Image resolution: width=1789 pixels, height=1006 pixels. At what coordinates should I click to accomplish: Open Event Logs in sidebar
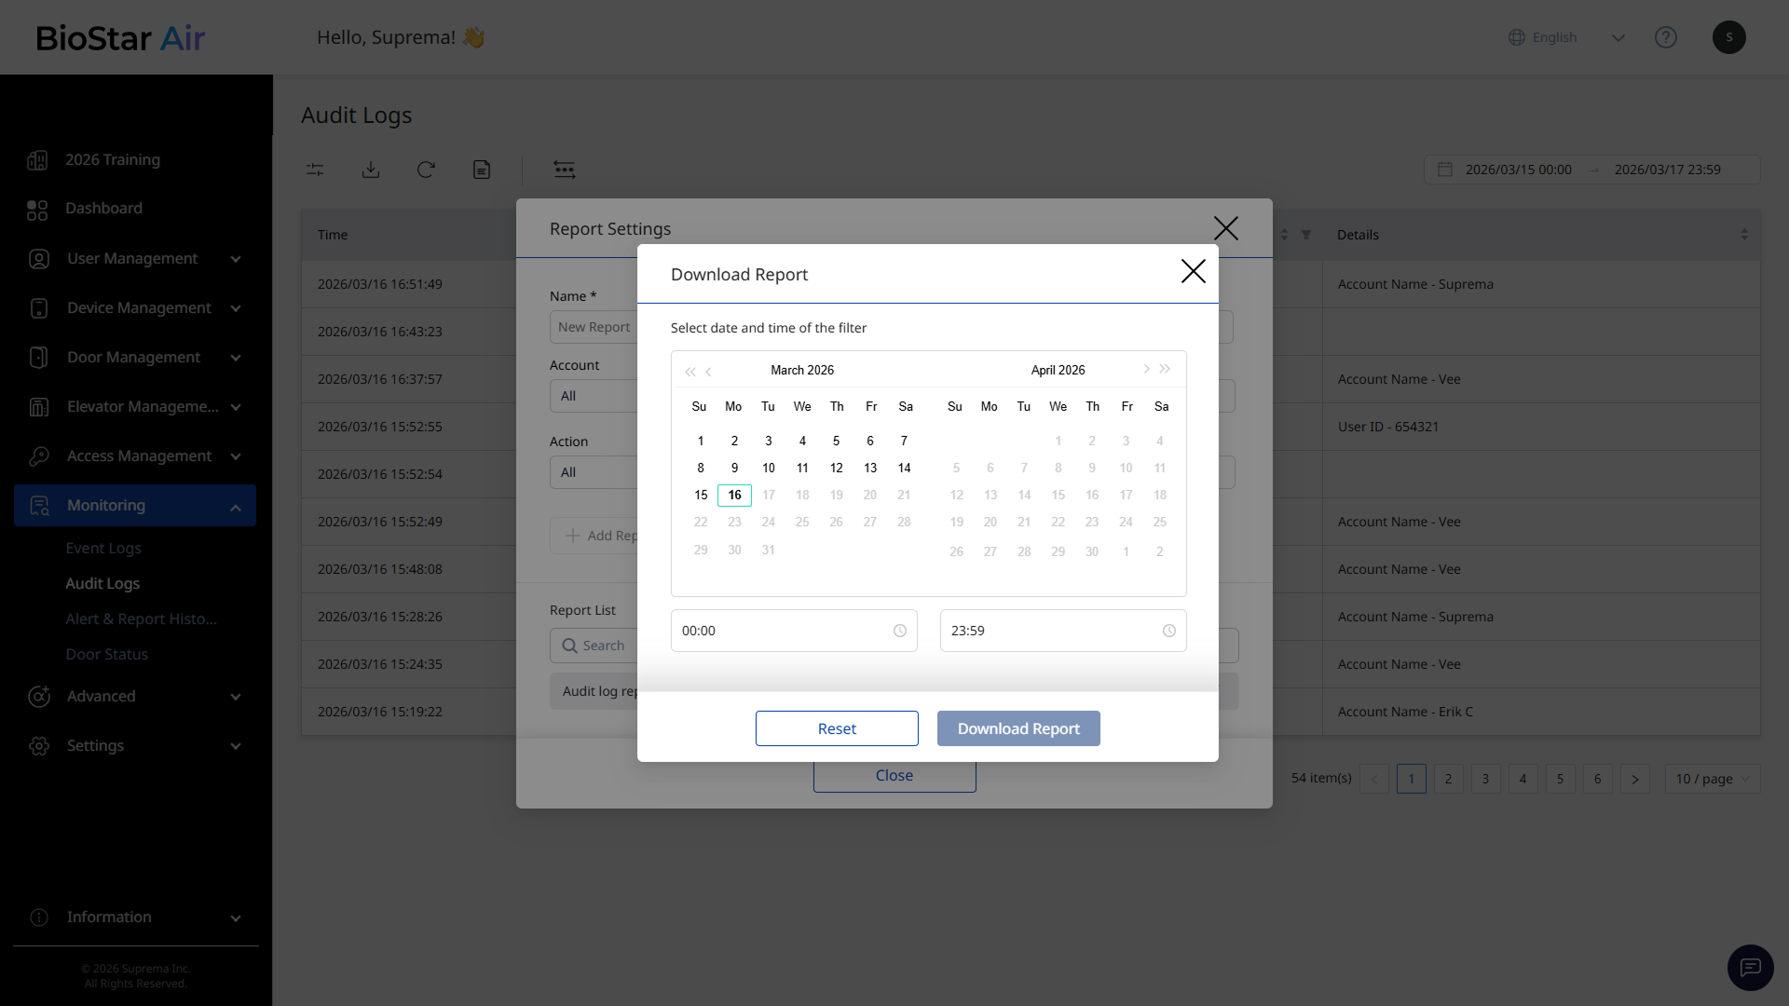point(103,549)
